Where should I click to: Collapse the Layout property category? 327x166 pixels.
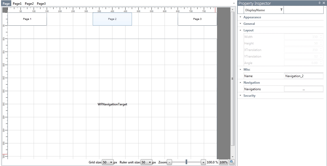(240, 30)
